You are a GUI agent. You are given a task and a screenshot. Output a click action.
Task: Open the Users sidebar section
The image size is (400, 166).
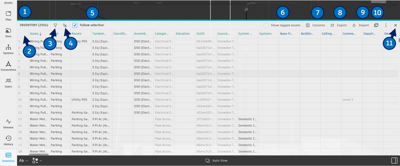point(8,83)
